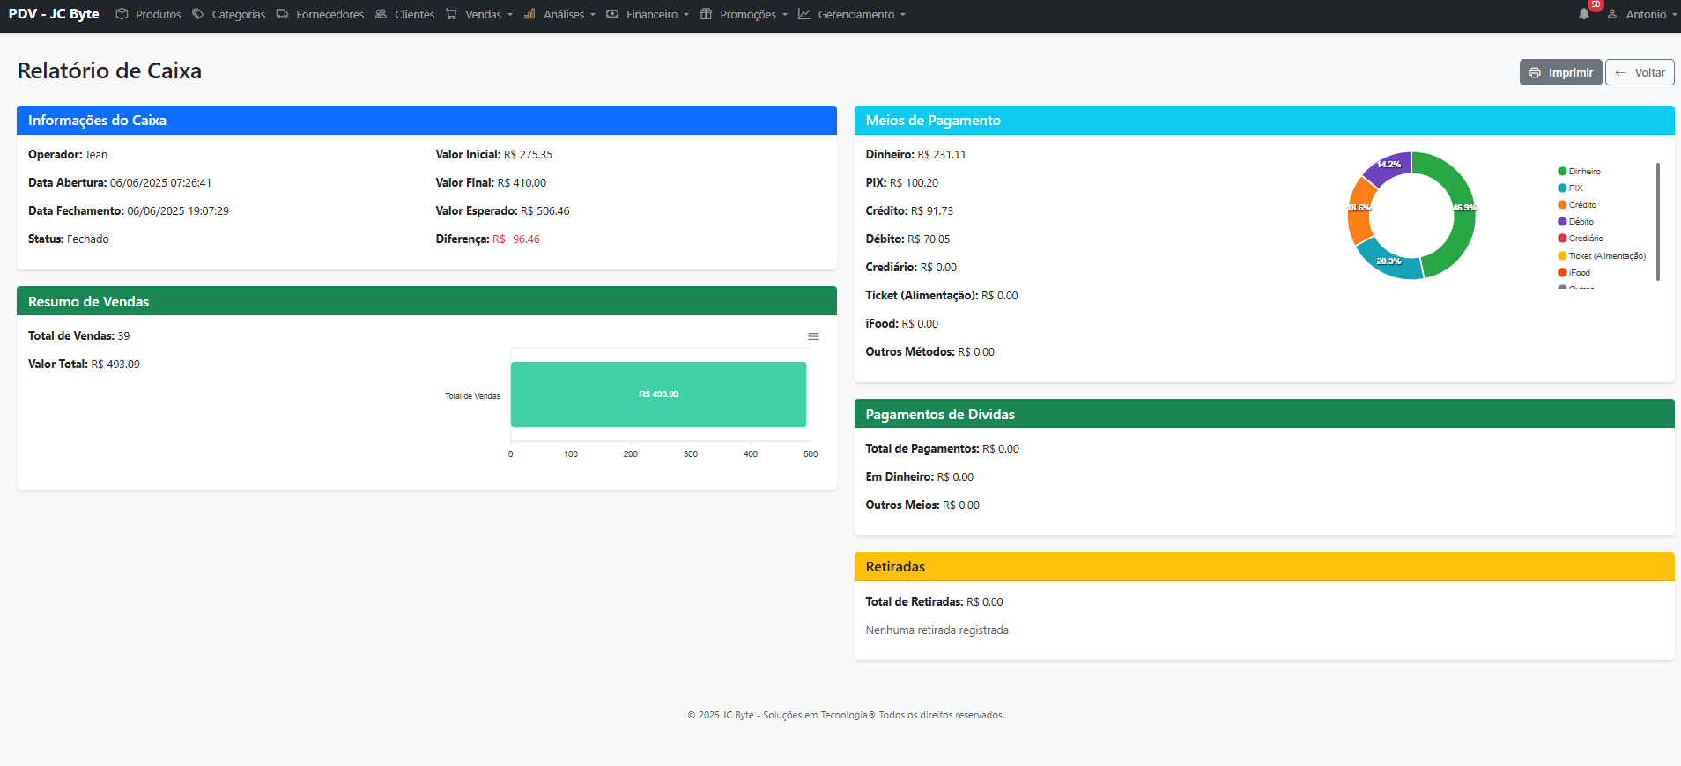Click the Clientes people icon
Viewport: 1681px width, 766px height.
pos(381,14)
